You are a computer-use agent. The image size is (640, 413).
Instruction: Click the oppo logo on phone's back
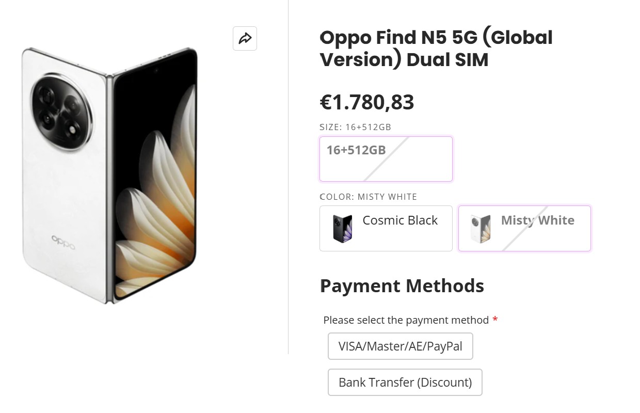[63, 241]
